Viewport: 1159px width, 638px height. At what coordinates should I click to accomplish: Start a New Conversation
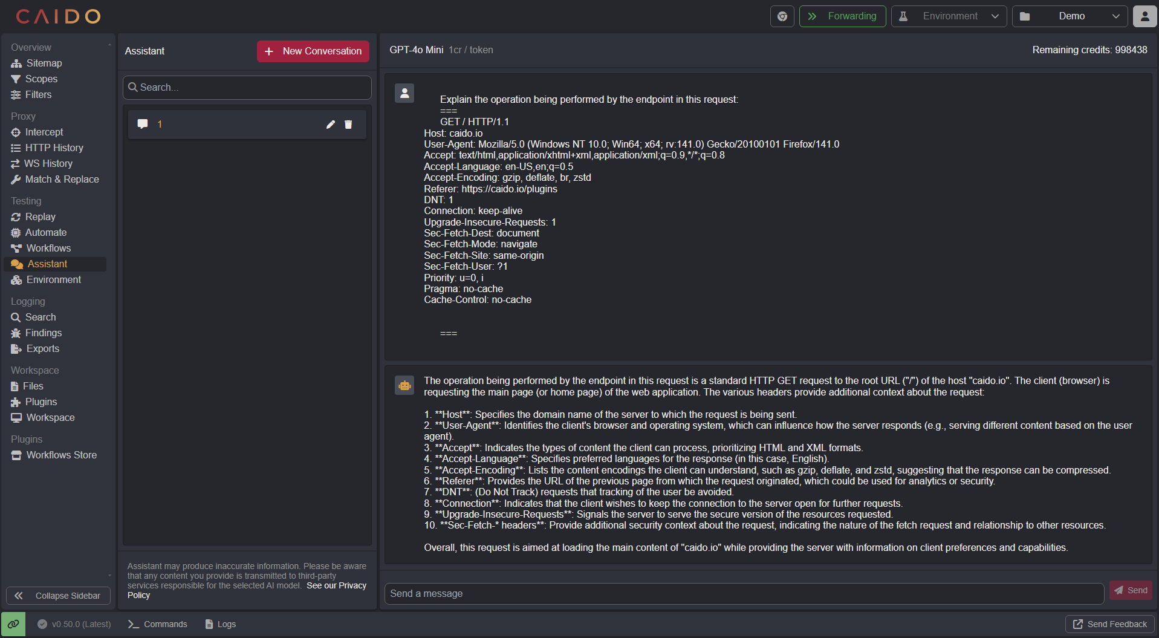coord(313,51)
